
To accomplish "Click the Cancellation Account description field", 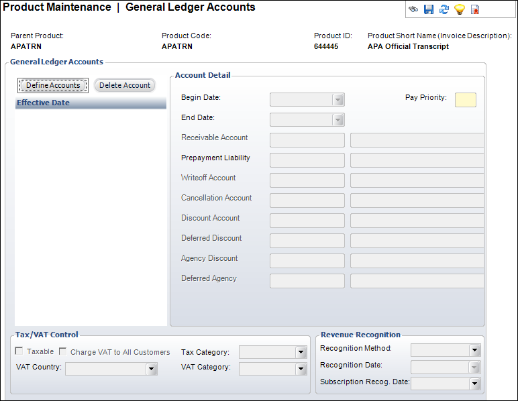I will click(417, 200).
